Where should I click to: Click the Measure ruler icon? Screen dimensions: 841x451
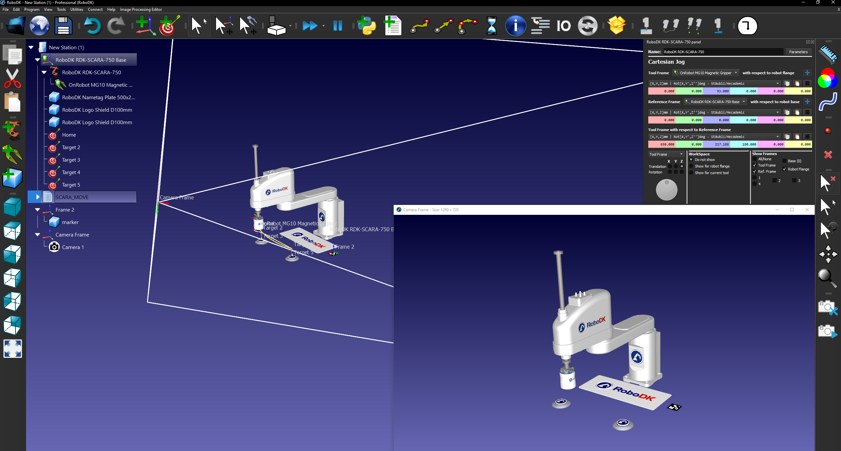pos(828,54)
